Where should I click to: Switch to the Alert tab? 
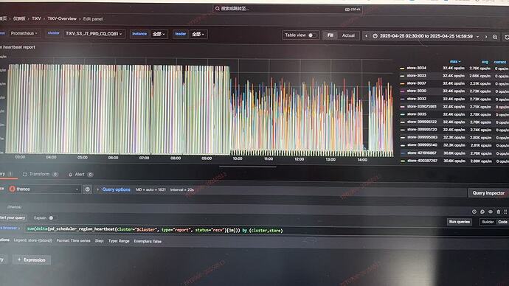(x=80, y=175)
